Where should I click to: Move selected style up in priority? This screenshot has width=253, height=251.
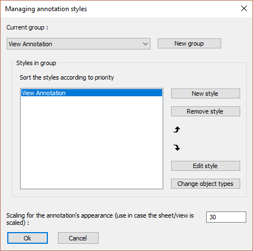tap(177, 130)
